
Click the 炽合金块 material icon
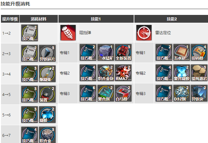[106, 73]
